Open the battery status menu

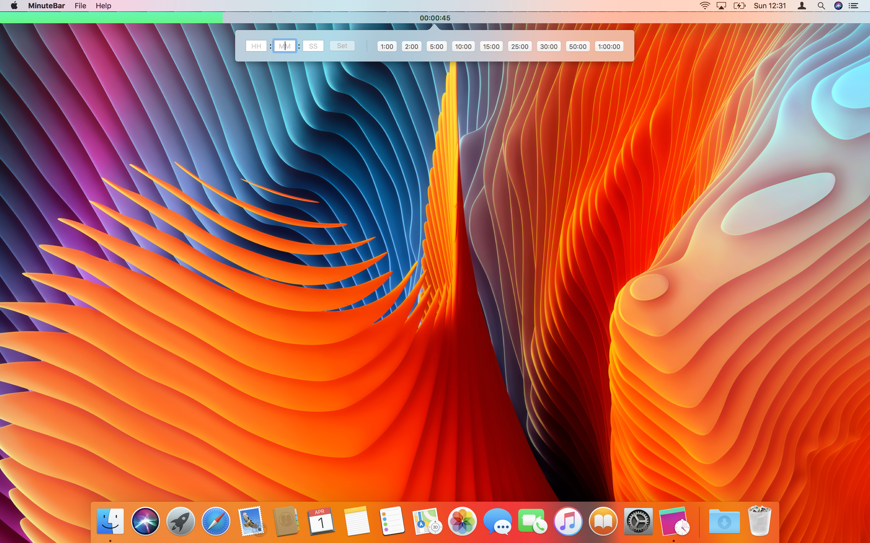pos(740,6)
